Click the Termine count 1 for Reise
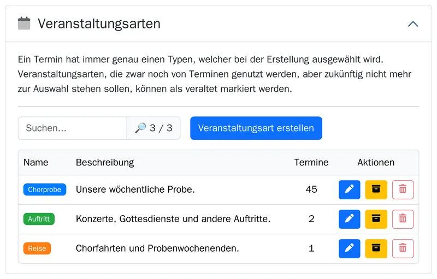 (311, 248)
